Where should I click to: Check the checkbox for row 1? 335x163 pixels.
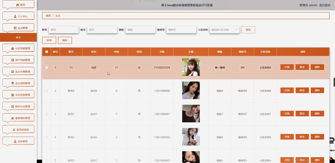(46, 68)
